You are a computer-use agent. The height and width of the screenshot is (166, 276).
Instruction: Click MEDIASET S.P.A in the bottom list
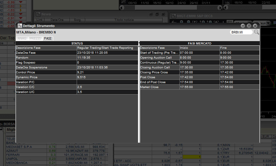19,147
